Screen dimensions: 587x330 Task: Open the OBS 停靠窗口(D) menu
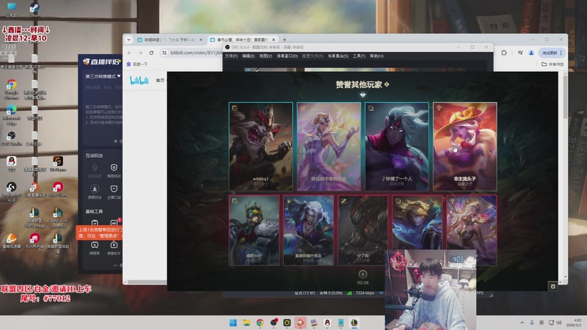[x=287, y=56]
